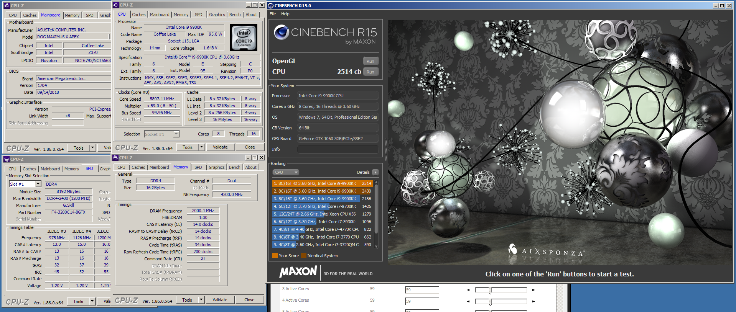Click Cinebench app icon in title bar
The image size is (736, 312).
coord(271,6)
